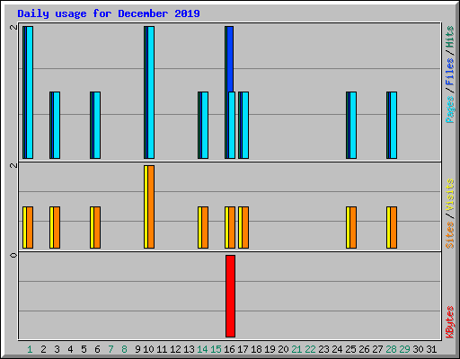The width and height of the screenshot is (460, 359).
Task: Click day label '6' on the x-axis
Action: coord(97,349)
